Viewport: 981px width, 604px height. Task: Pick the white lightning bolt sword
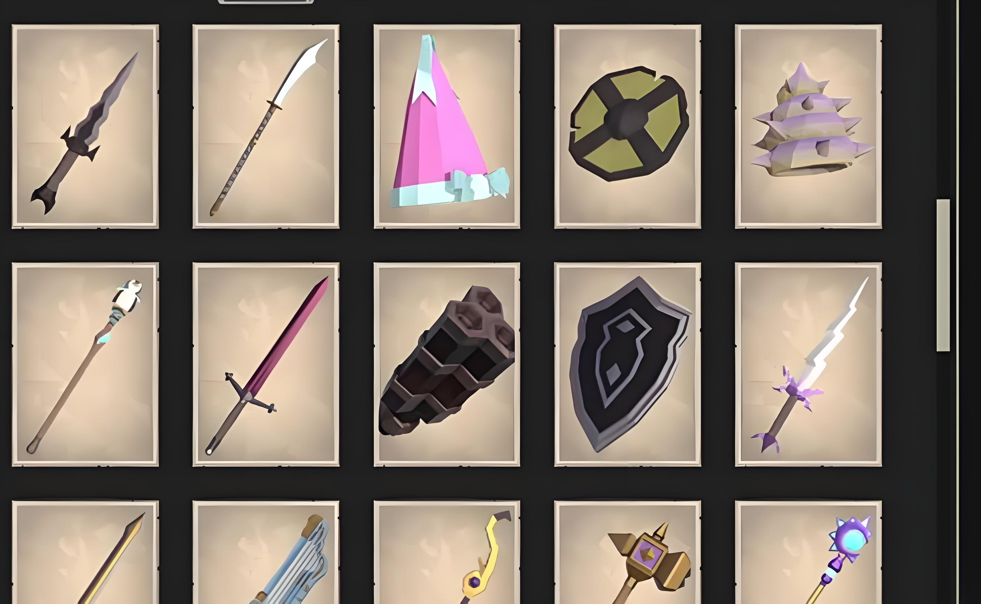point(808,364)
